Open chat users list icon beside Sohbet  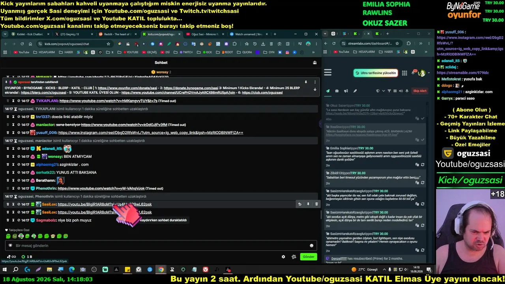coord(314,62)
